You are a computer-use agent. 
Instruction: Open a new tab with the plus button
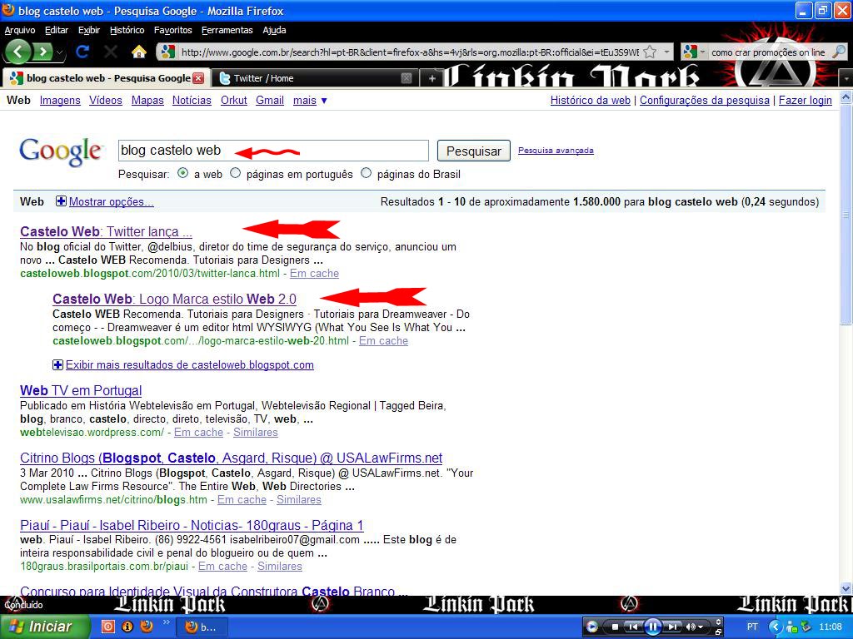[432, 79]
